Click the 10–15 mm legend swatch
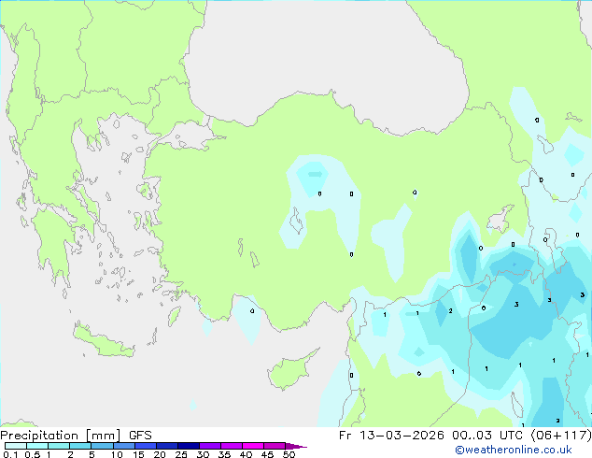The image size is (592, 458). tap(123, 446)
